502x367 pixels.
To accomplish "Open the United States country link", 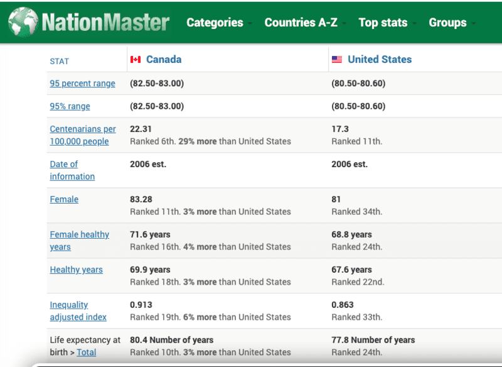I will [x=380, y=59].
